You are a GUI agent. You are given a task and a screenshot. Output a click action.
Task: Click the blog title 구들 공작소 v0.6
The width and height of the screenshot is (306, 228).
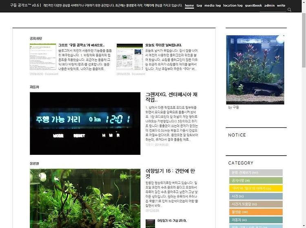(x=24, y=5)
